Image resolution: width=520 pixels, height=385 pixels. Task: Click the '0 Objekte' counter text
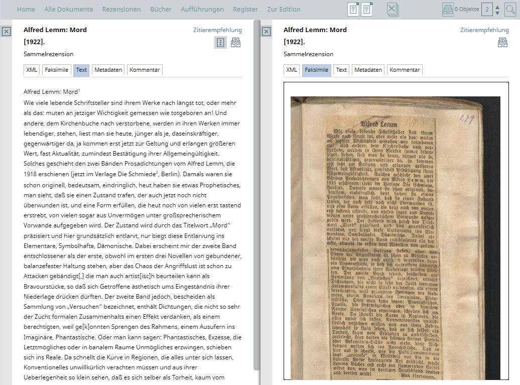click(467, 9)
